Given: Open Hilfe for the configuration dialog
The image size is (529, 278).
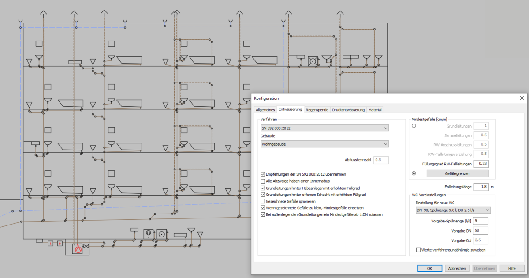Looking at the screenshot, I should coord(512,268).
